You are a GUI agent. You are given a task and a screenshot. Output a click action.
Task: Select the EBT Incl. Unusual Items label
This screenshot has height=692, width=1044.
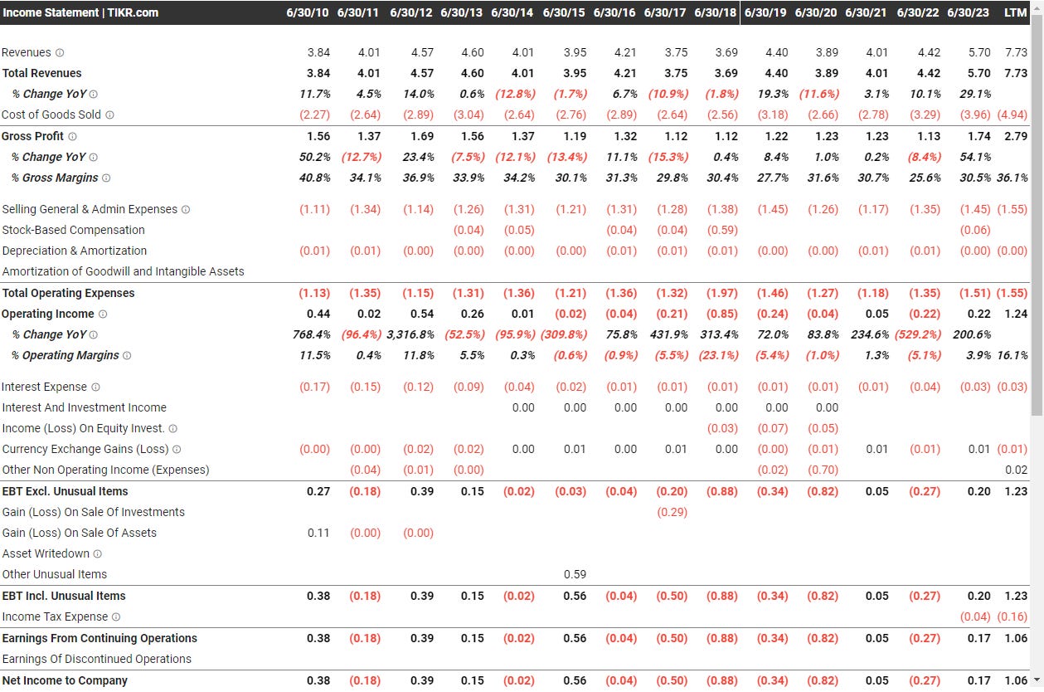click(64, 597)
